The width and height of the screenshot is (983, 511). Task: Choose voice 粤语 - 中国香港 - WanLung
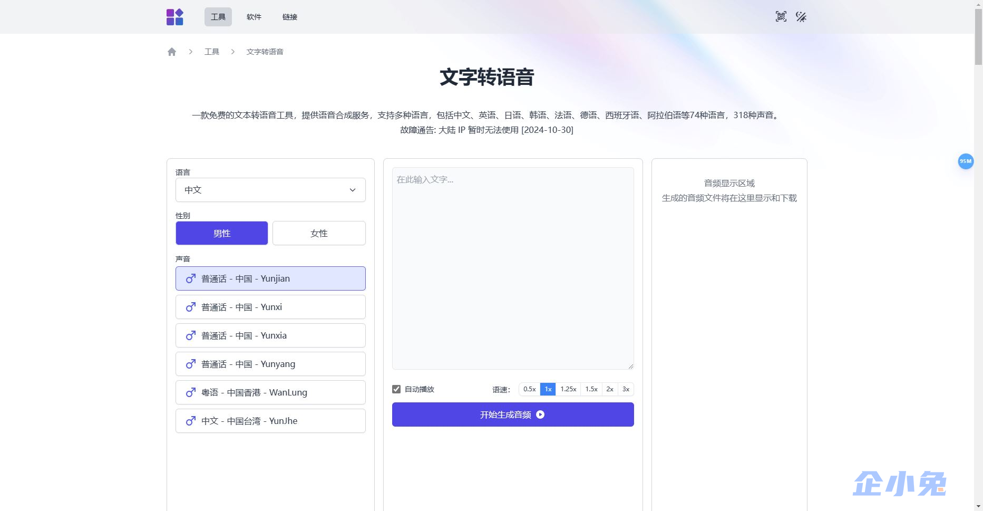coord(270,392)
